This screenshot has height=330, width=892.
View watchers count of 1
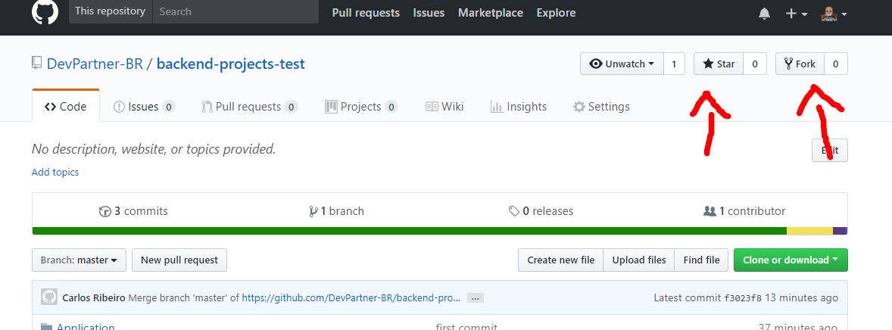coord(674,64)
